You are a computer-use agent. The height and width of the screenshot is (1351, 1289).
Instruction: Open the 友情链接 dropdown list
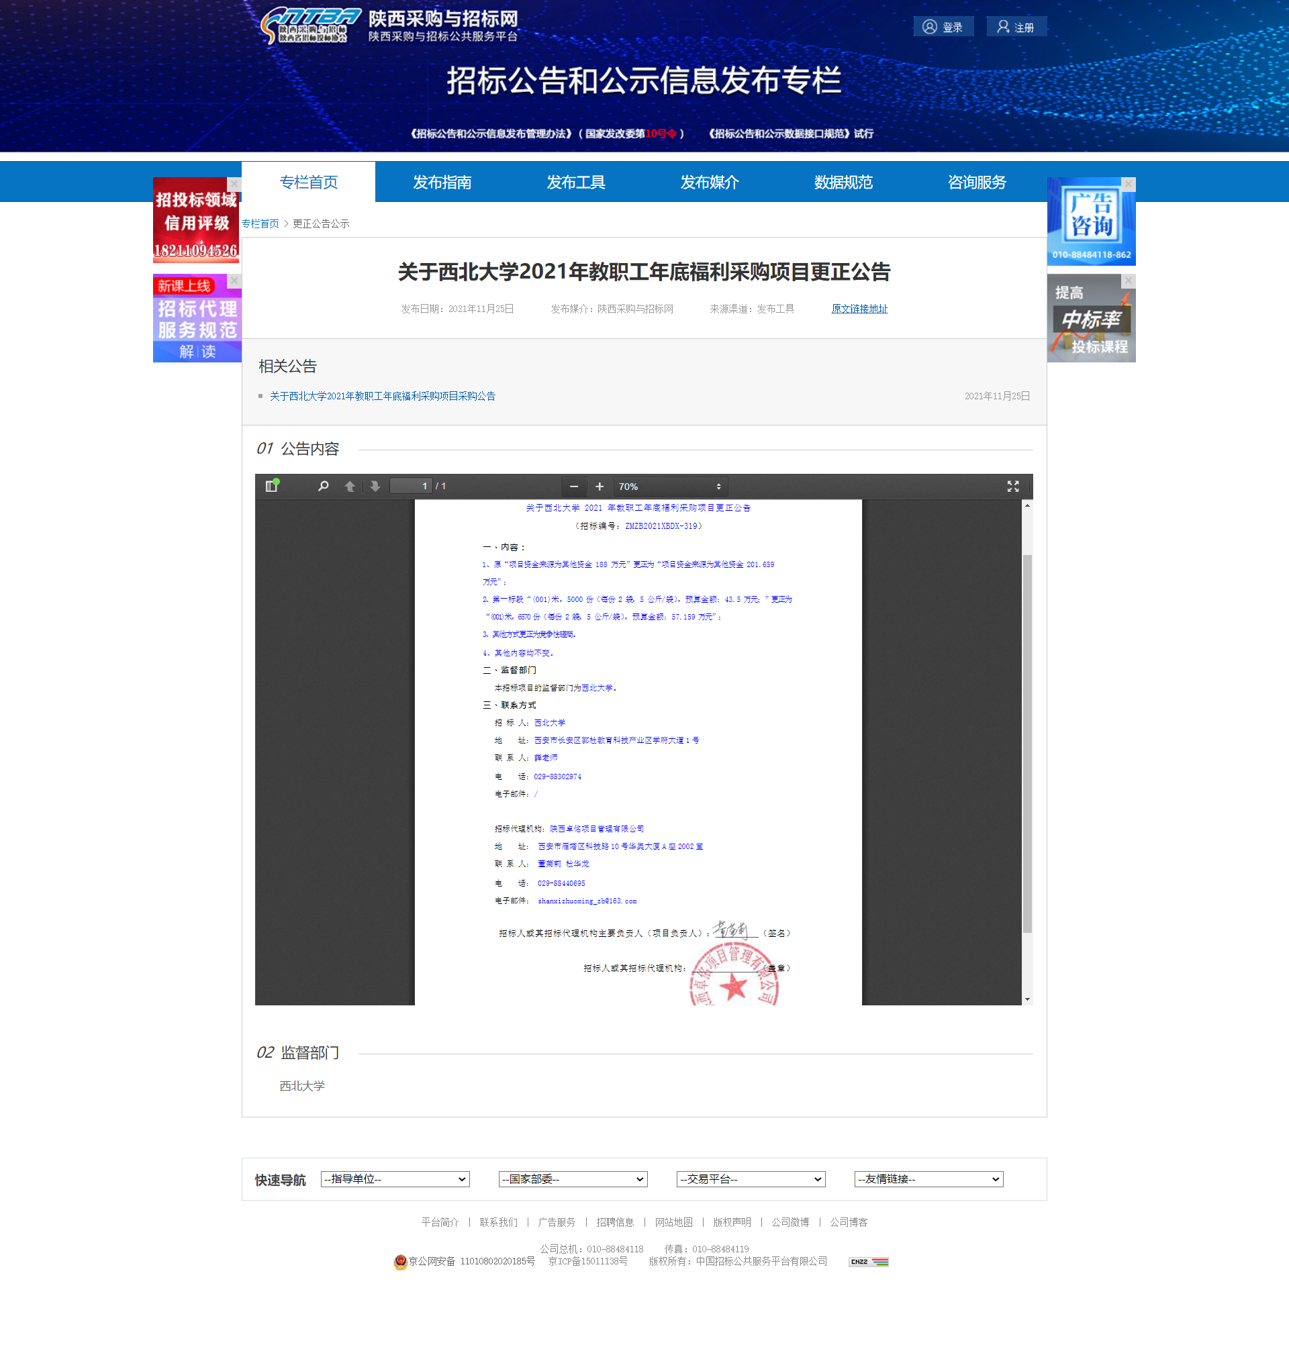(x=928, y=1179)
